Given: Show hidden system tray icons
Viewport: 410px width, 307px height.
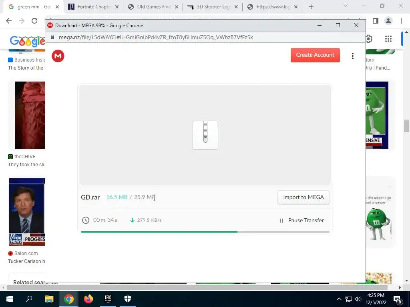Looking at the screenshot, I should point(339,299).
